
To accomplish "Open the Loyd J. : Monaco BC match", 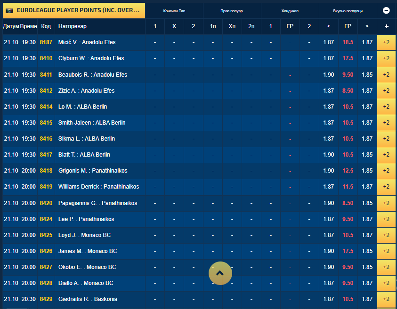I will point(85,235).
